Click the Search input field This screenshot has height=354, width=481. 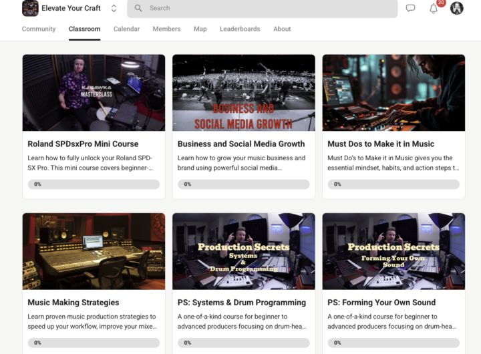click(263, 8)
